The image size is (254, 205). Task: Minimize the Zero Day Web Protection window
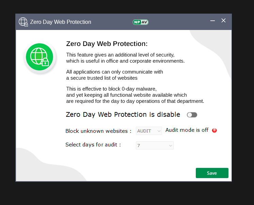coord(212,21)
